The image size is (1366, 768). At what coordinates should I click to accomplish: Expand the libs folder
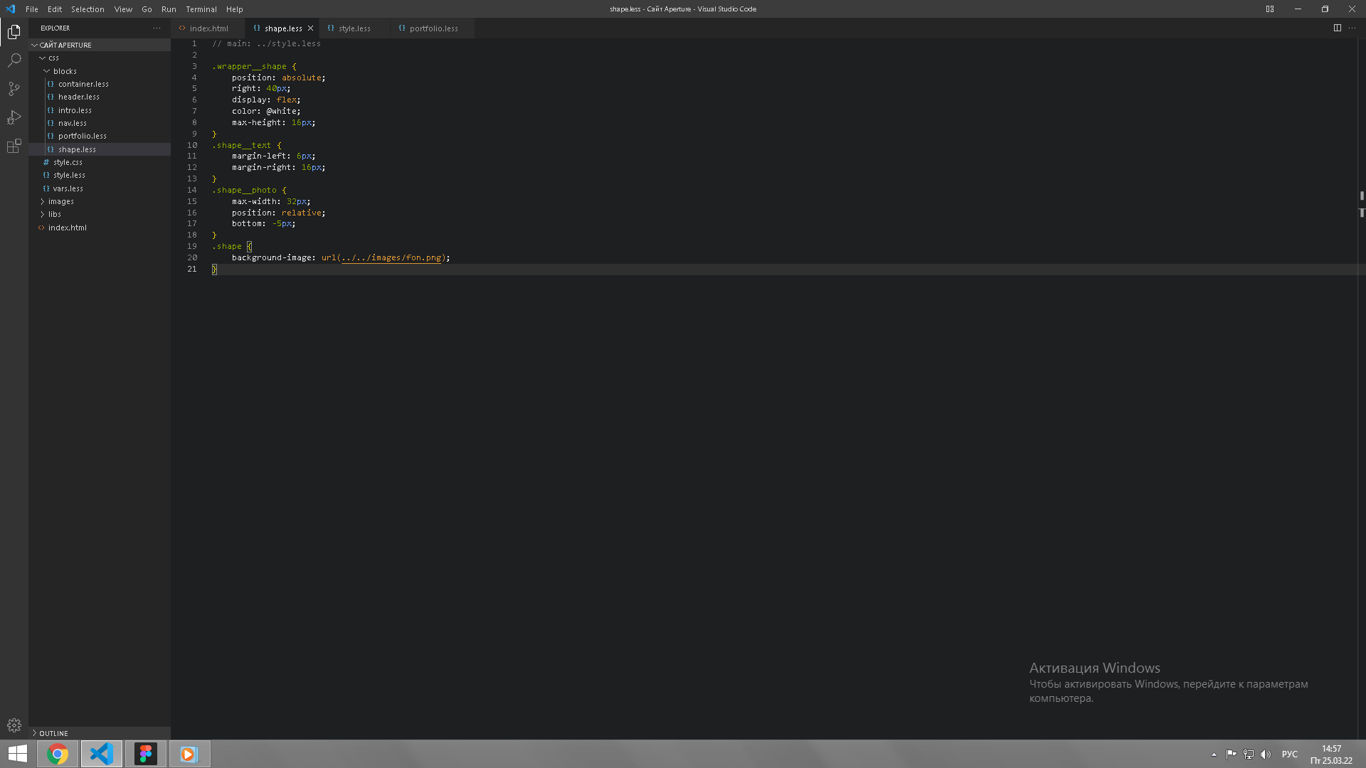[100, 214]
